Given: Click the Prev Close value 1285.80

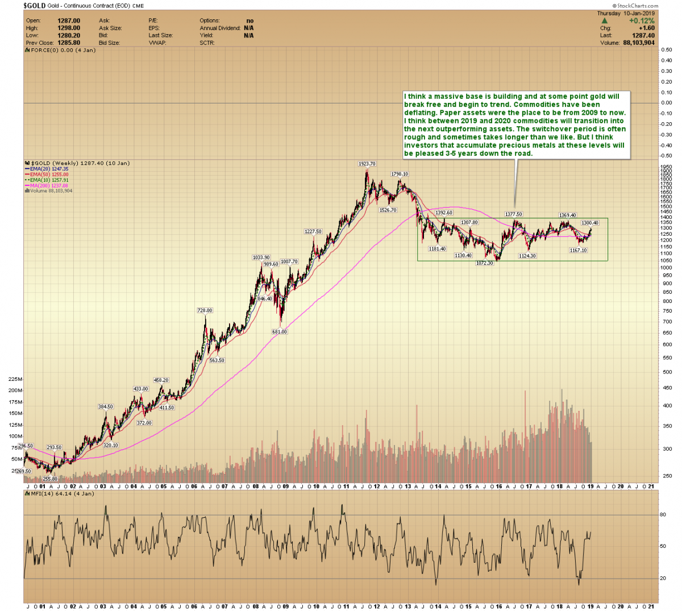Looking at the screenshot, I should [x=68, y=43].
